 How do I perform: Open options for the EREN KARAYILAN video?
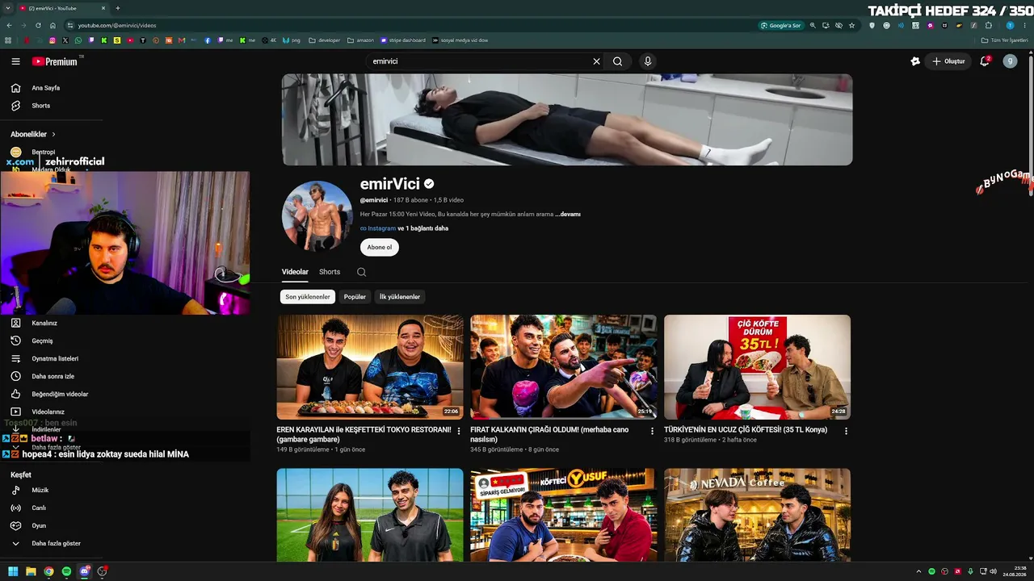[459, 431]
